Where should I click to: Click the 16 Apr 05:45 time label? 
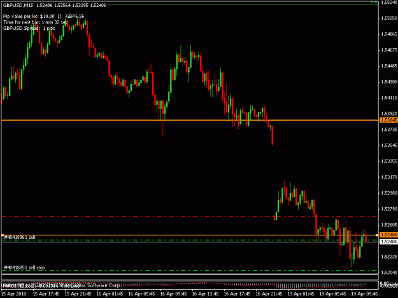point(141,294)
